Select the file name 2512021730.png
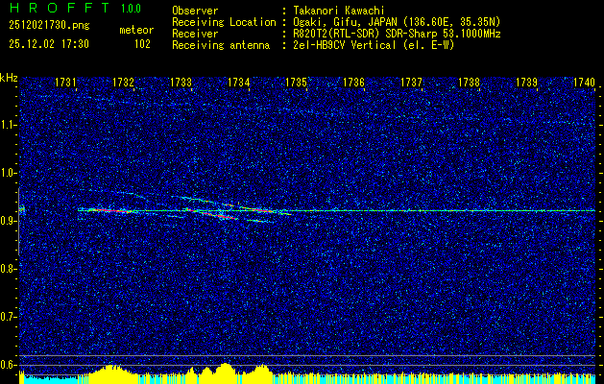This screenshot has width=604, height=384. (x=49, y=26)
